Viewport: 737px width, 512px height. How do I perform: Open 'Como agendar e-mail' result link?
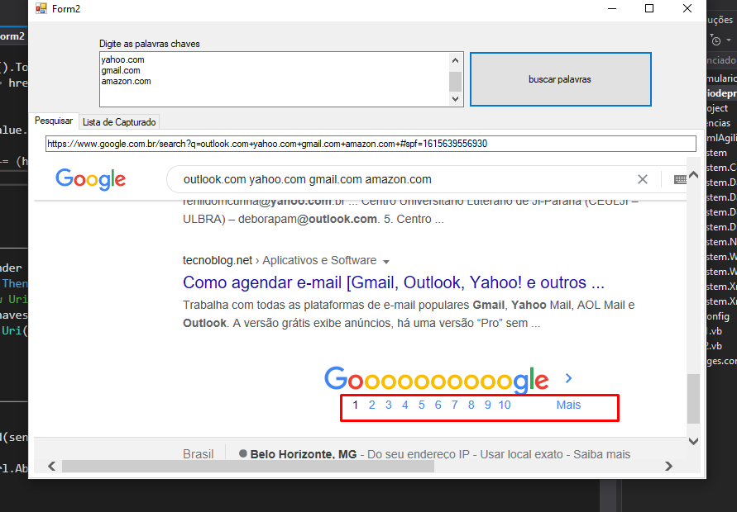pyautogui.click(x=394, y=282)
